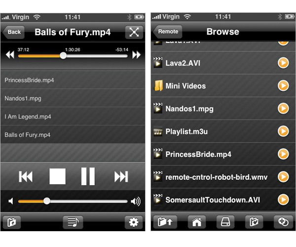Click the volume slider track
Image resolution: width=296 pixels, height=247 pixels.
(x=73, y=201)
